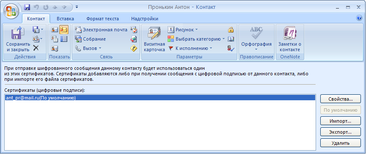Click the Орфография spelling button

click(x=256, y=39)
